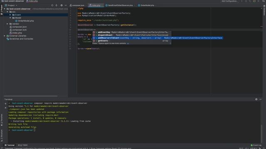This screenshot has width=266, height=149.
Task: Click the index.php breadcrumb in title bar
Action: coord(32,1)
